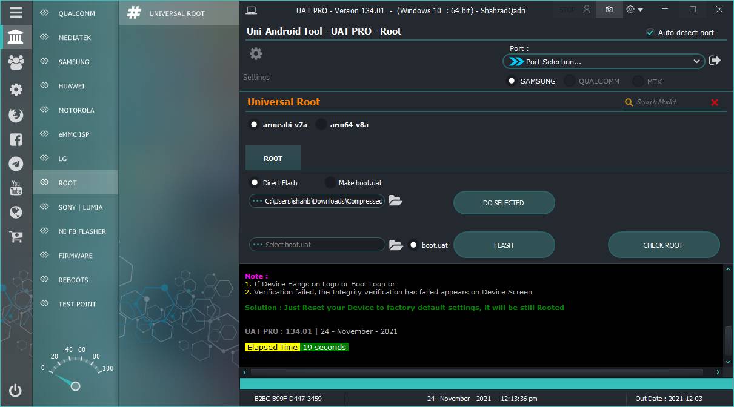Select the MTK port radio button
Screen dimensions: 734x407
(638, 81)
